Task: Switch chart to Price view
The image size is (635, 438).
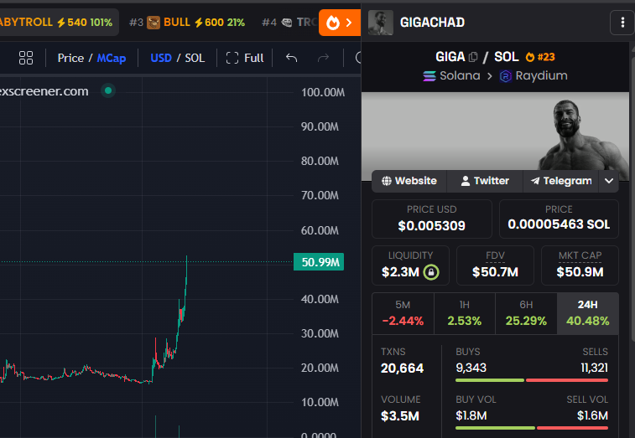Action: click(x=70, y=59)
